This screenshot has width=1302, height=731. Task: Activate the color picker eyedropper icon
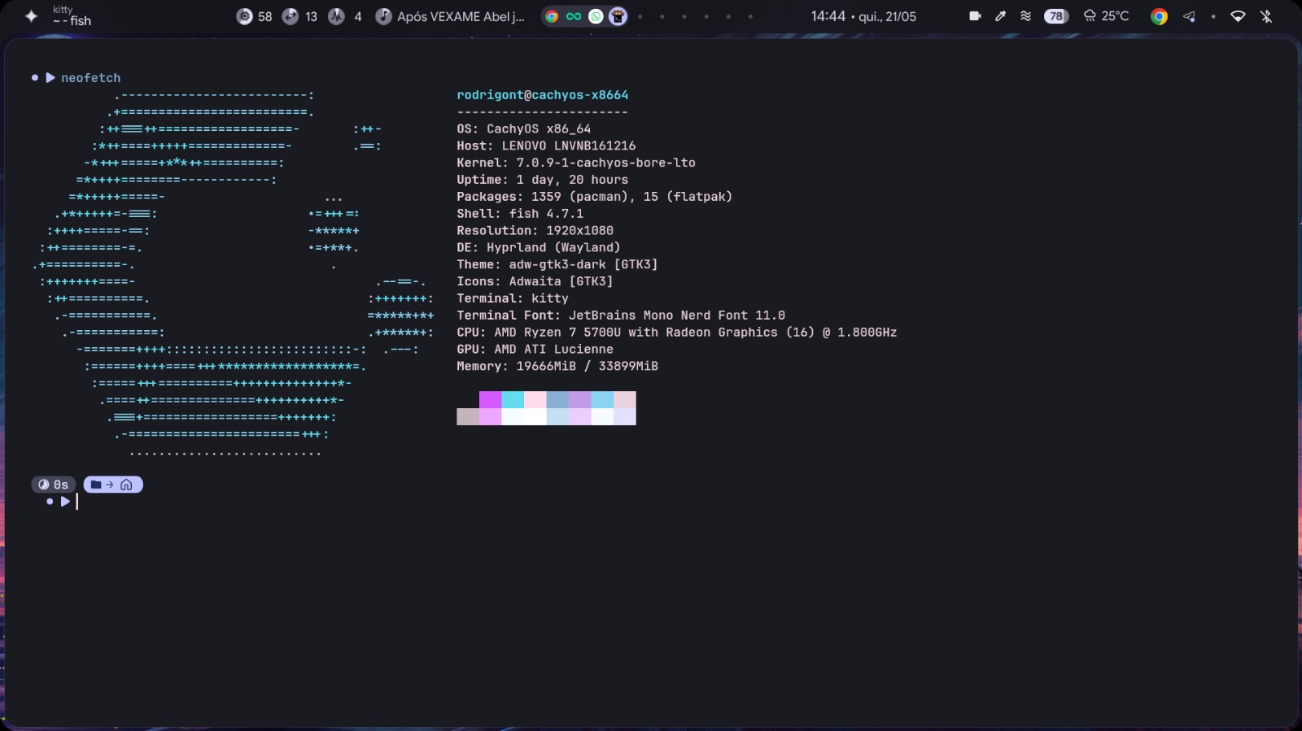pos(1000,16)
